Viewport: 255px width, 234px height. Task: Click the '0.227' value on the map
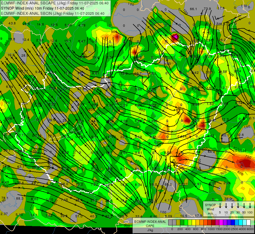click(x=183, y=184)
